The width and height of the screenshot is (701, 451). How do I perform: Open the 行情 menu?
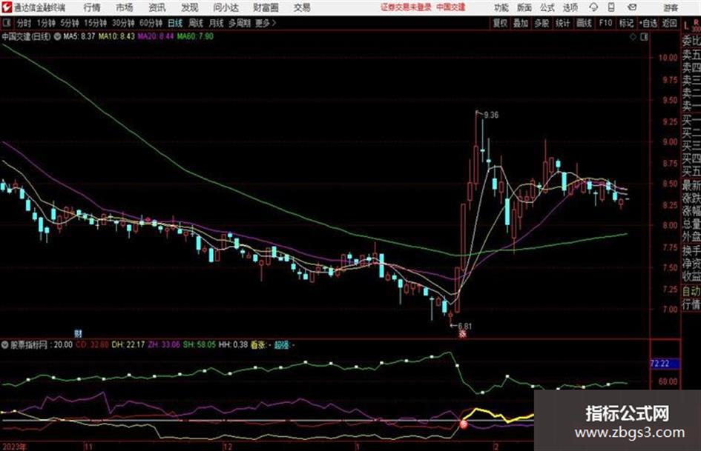click(92, 7)
